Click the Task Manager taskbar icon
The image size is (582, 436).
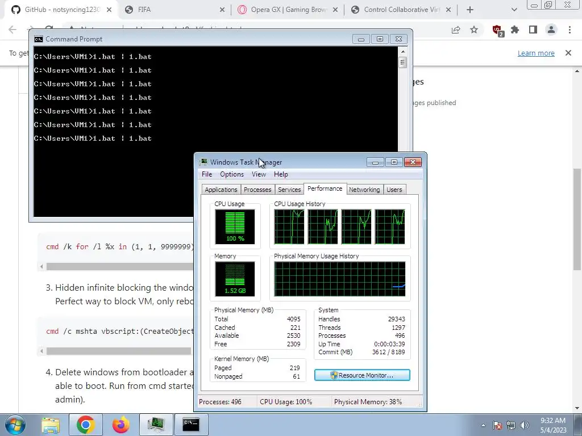[156, 425]
